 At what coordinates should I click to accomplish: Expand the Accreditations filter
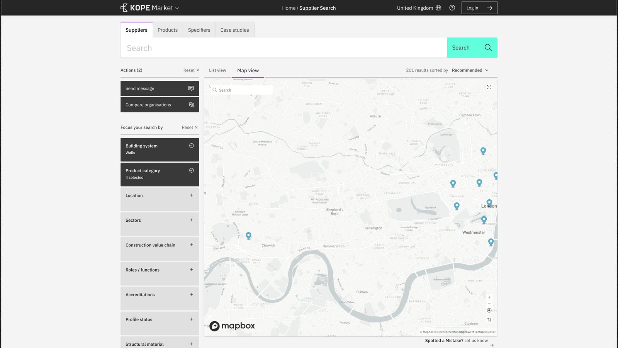160,299
